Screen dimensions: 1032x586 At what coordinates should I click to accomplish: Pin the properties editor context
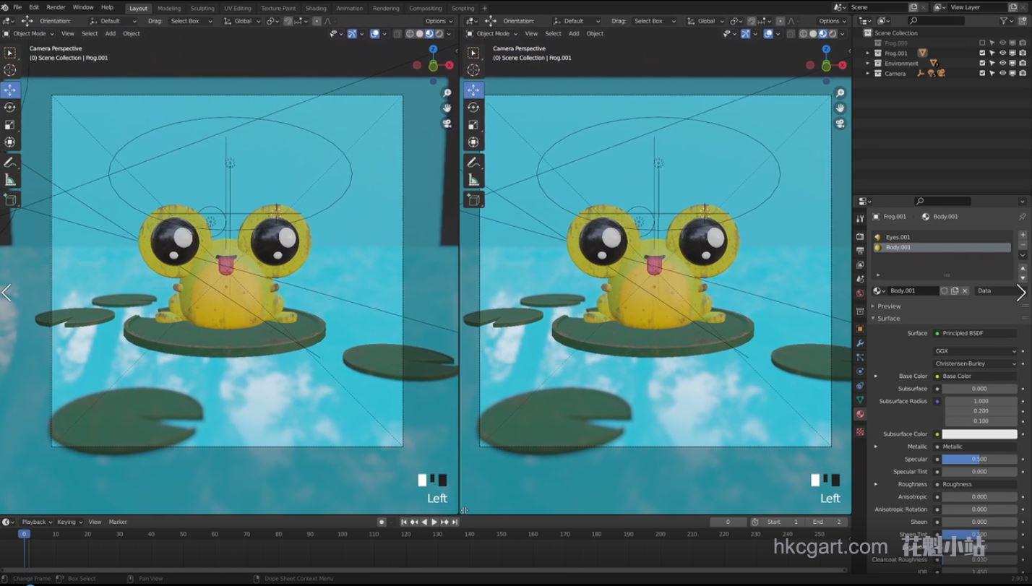[1022, 217]
